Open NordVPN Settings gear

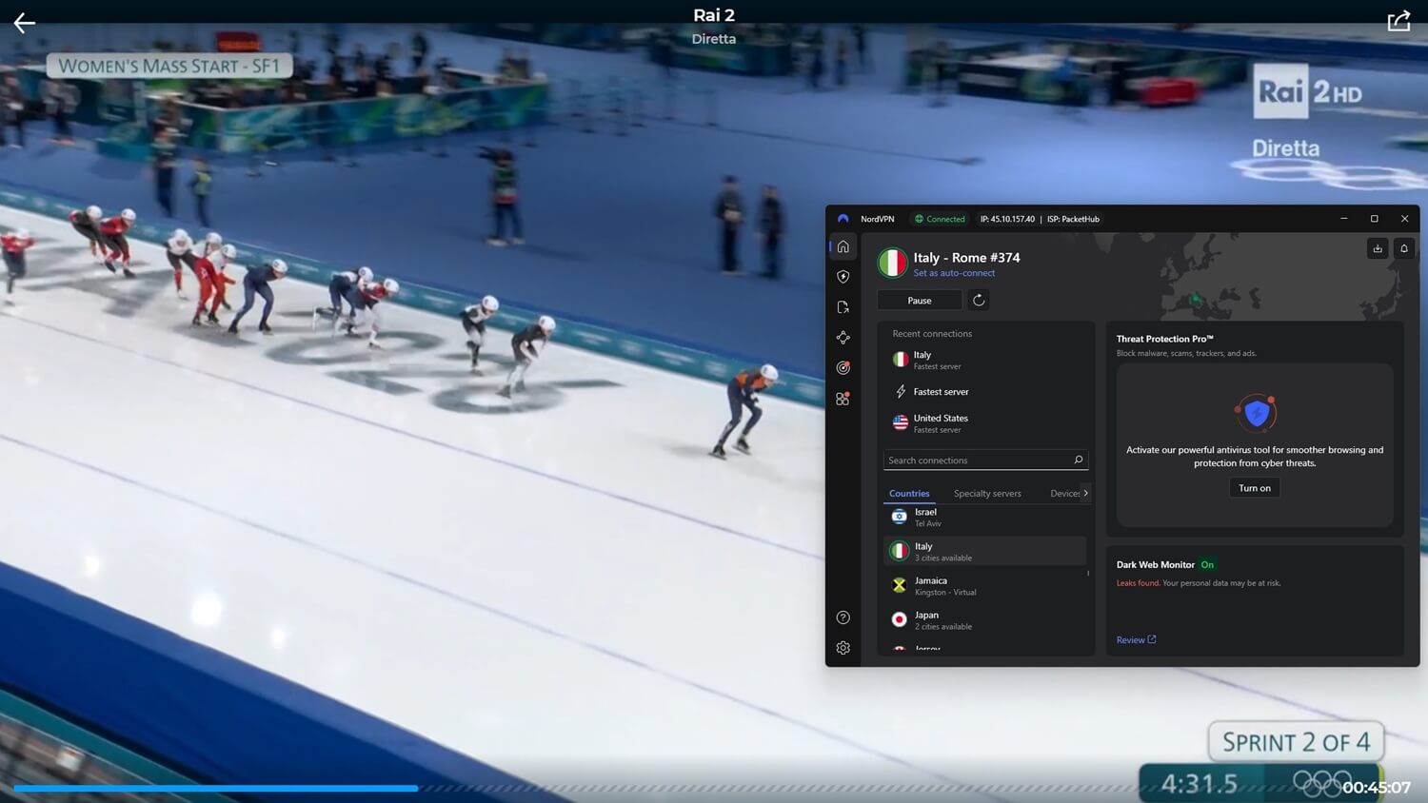click(x=843, y=647)
